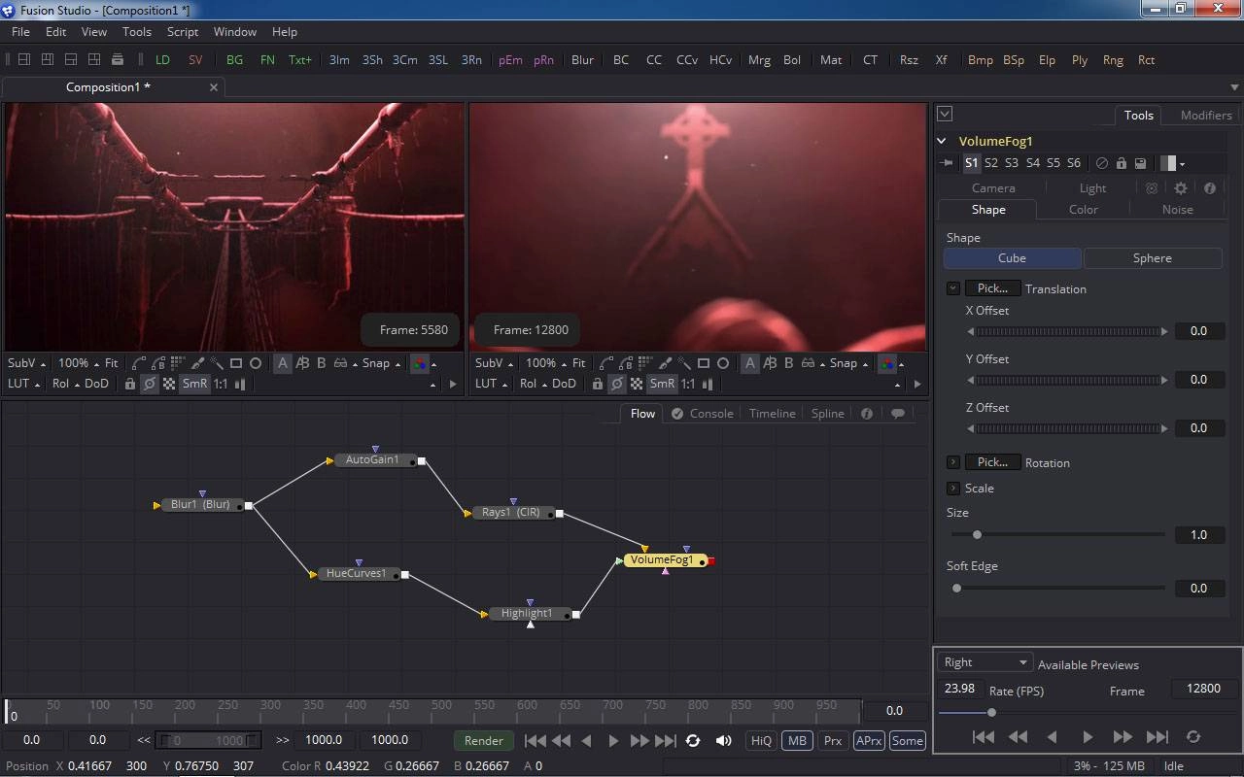Toggle the lock icon in the VolumeFog1 header
Image resolution: width=1244 pixels, height=777 pixels.
tap(1121, 163)
